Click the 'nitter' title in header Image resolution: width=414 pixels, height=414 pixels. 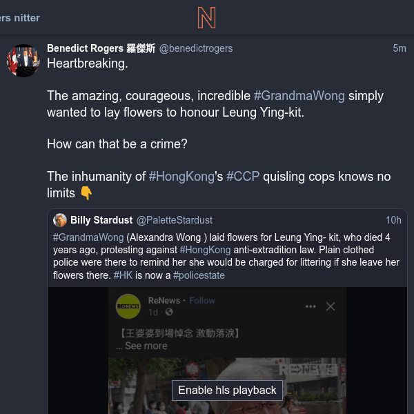27,18
